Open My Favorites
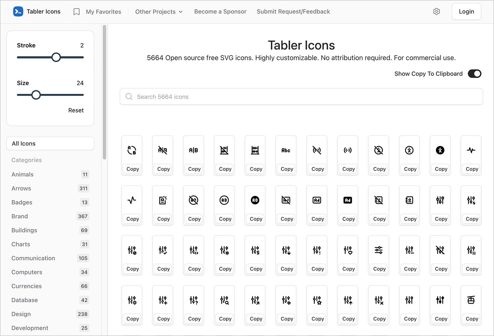The height and width of the screenshot is (336, 494). (x=97, y=12)
